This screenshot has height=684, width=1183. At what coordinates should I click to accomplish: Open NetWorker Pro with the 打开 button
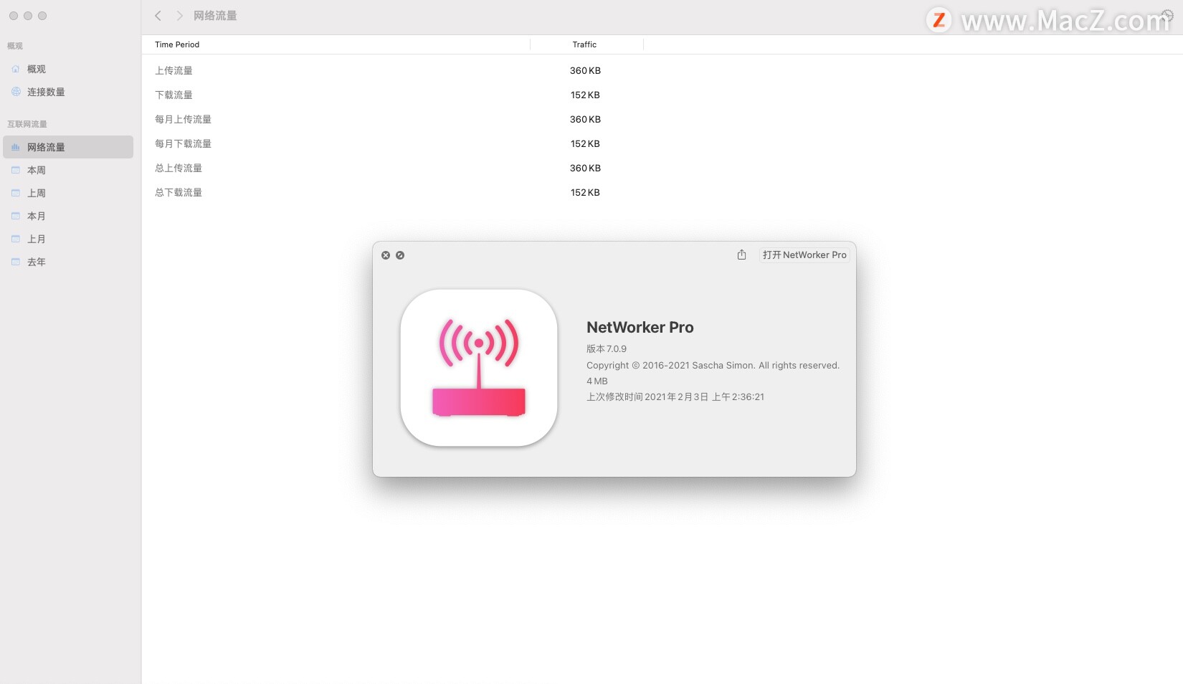point(804,255)
